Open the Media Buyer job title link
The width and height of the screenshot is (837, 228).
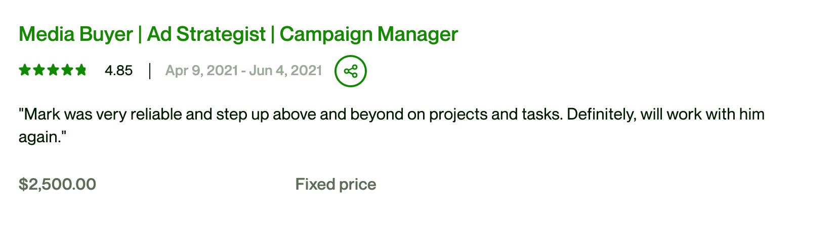tap(76, 34)
